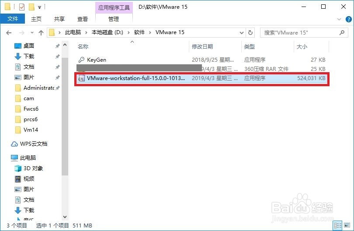Click VMware 15 in the address path
354x231 pixels.
coord(170,32)
